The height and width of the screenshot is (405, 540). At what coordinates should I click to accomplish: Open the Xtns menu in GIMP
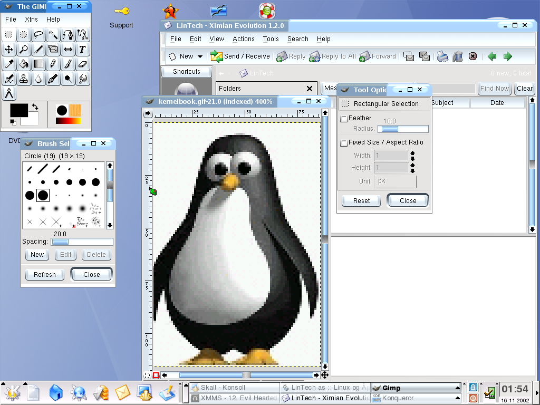[x=31, y=20]
